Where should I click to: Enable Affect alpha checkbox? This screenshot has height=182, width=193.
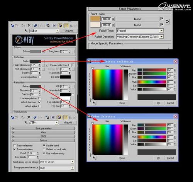tap(40, 106)
